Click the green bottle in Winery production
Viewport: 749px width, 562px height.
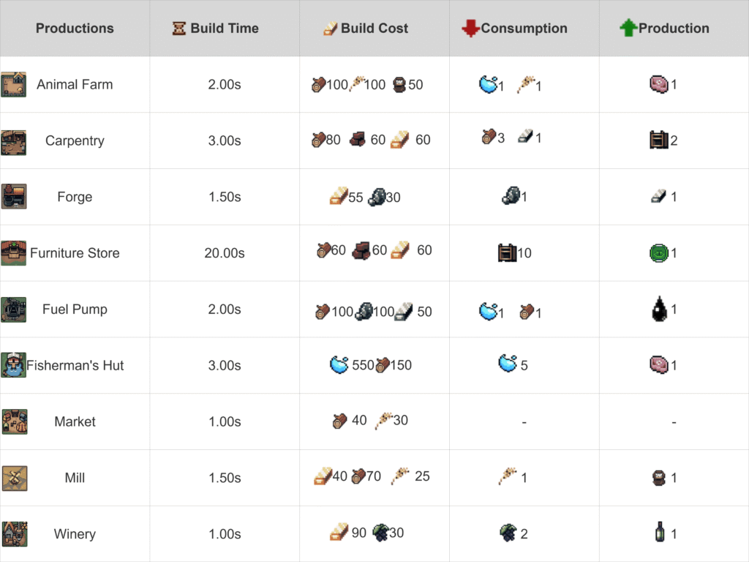(x=660, y=533)
